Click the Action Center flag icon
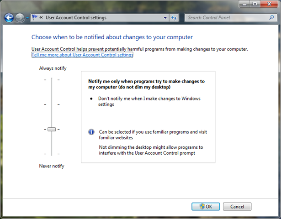This screenshot has height=219, width=281. pos(34,17)
